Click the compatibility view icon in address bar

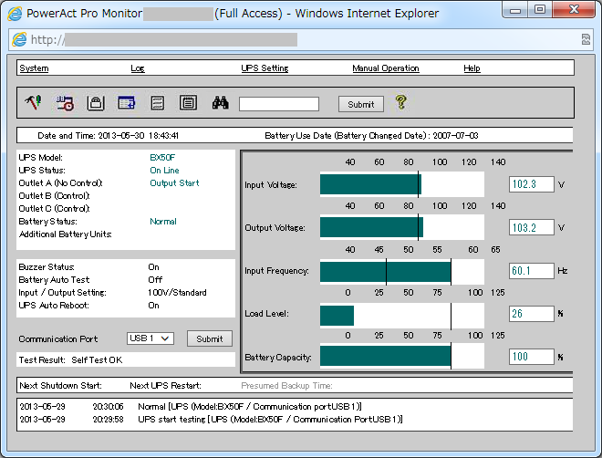586,39
